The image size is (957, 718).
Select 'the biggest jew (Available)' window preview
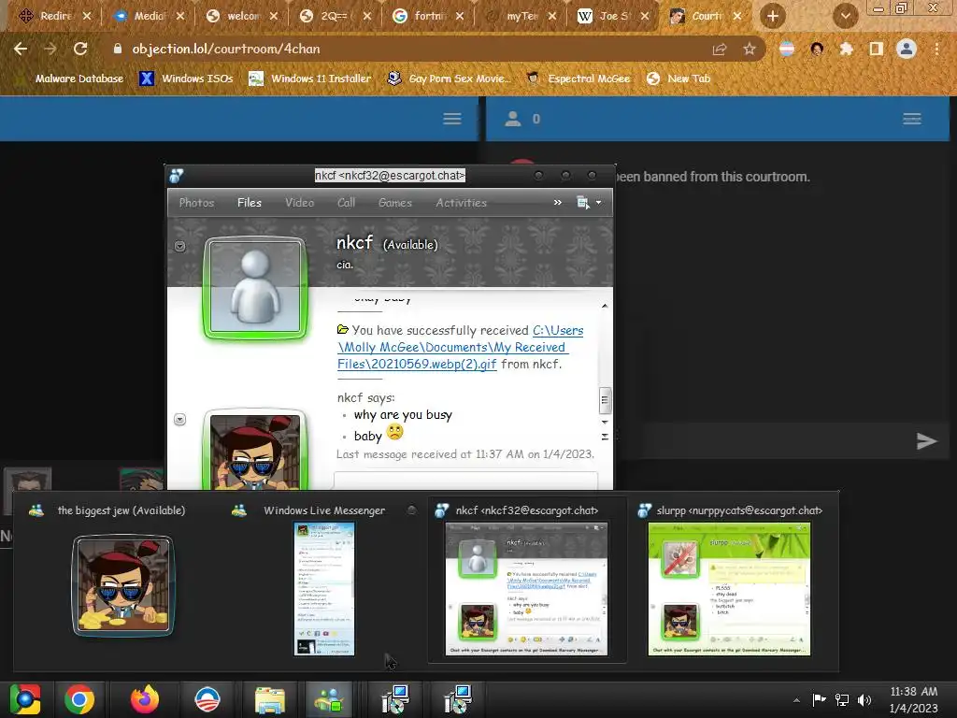[122, 585]
